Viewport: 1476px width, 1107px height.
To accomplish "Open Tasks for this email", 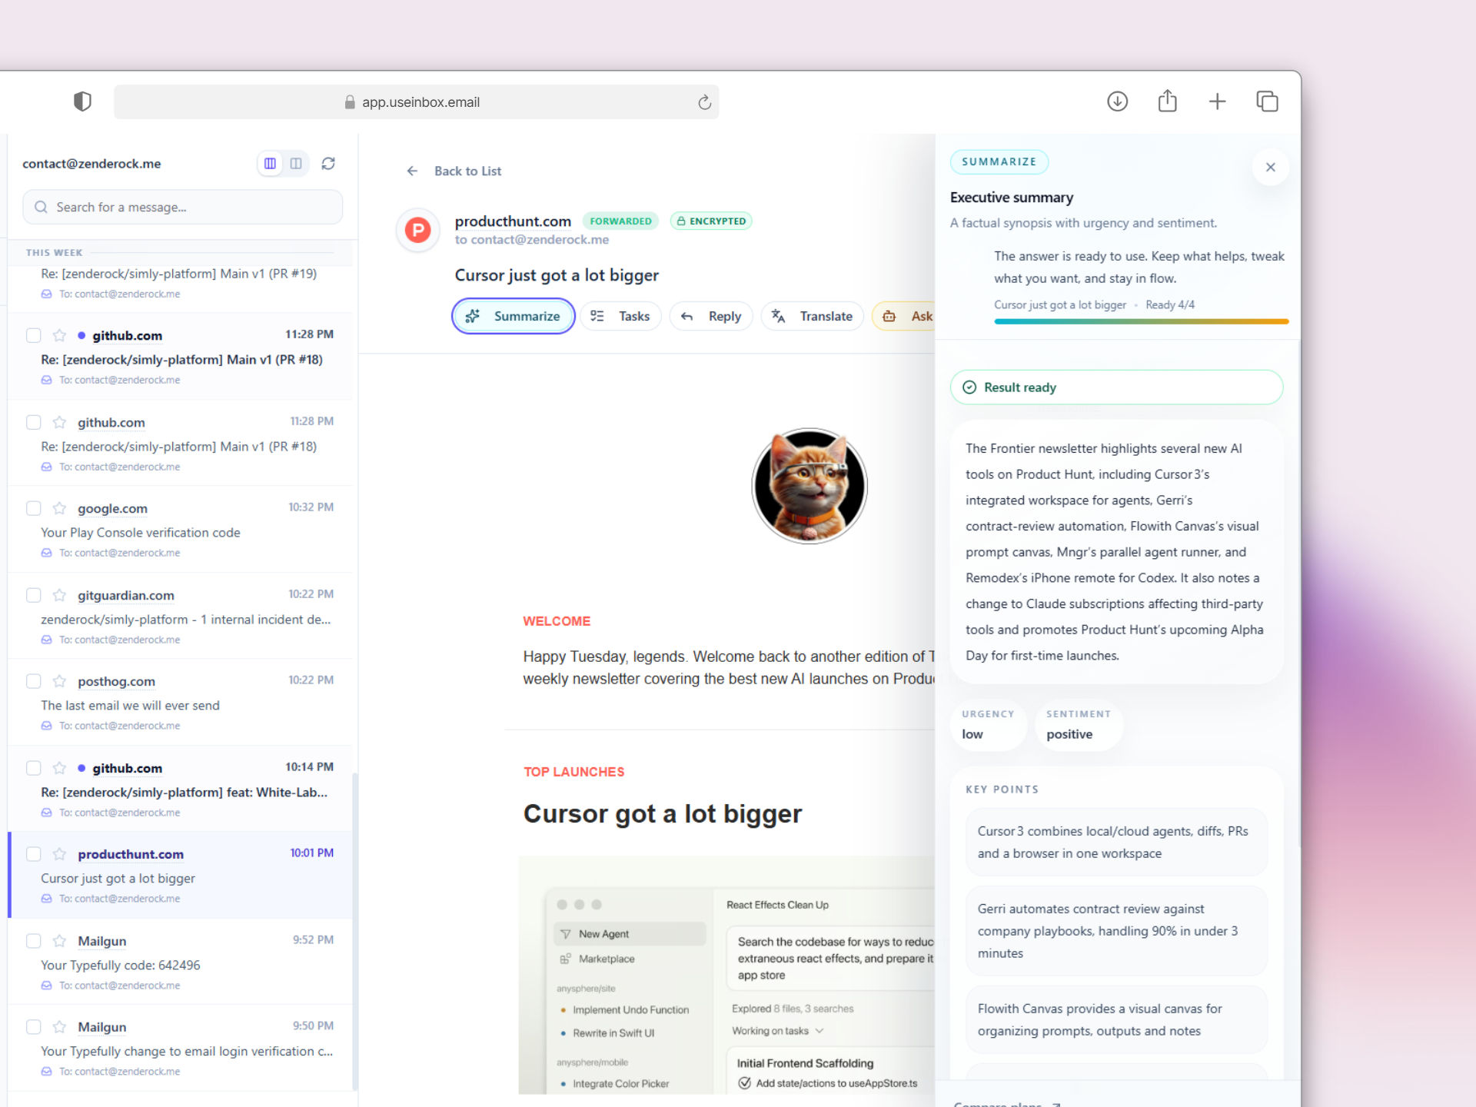I will tap(620, 316).
